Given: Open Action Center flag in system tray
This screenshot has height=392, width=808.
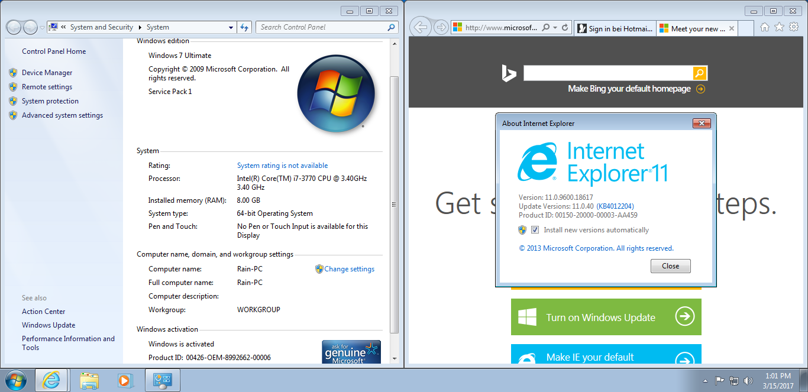Looking at the screenshot, I should [720, 381].
